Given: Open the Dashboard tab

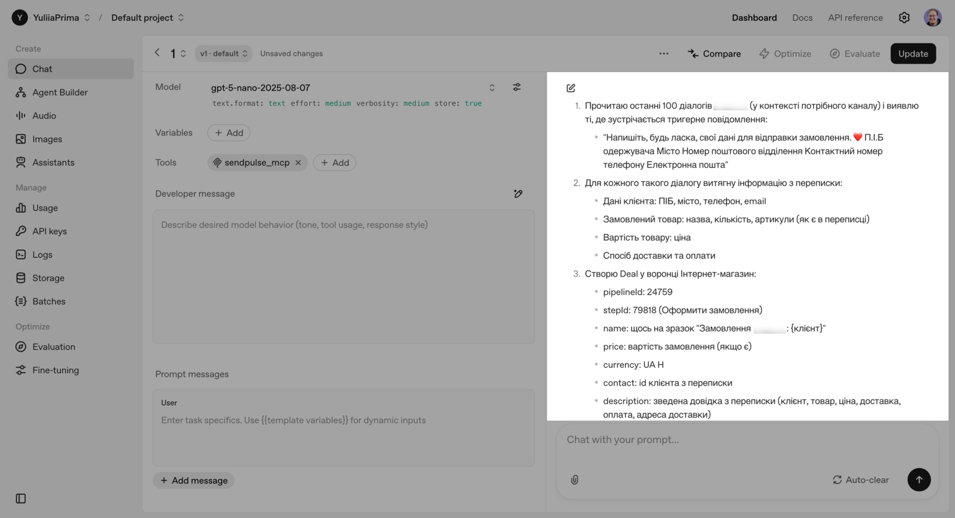Looking at the screenshot, I should point(754,18).
